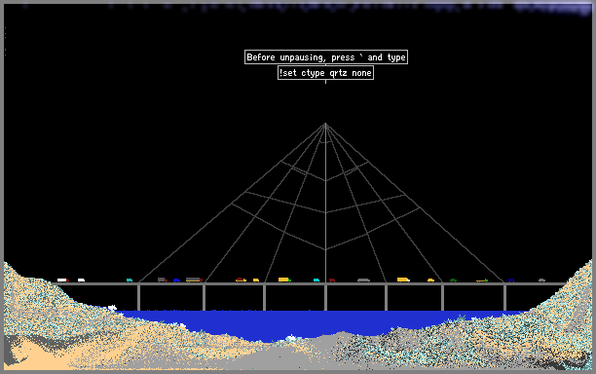
Task: Click the long gray truck with yellow stripe
Action: point(194,280)
